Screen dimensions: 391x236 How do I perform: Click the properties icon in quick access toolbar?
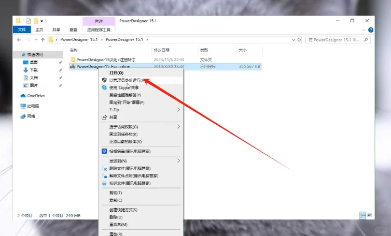click(29, 21)
